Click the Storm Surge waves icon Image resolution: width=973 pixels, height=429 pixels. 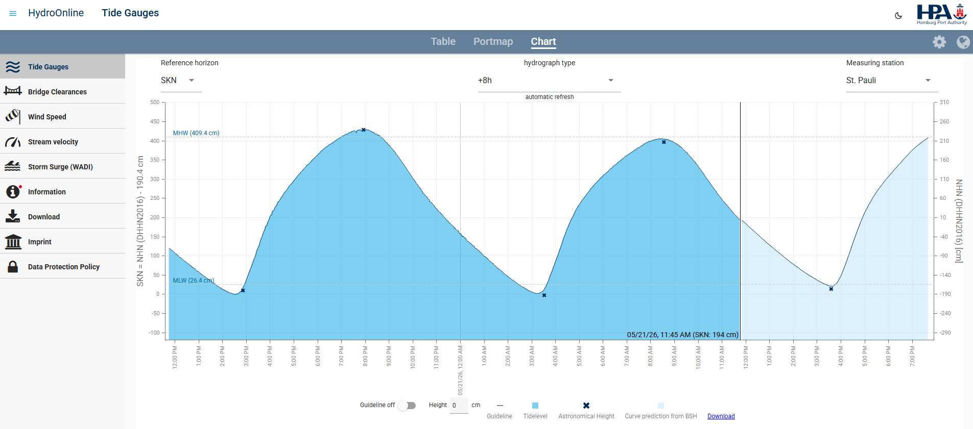pos(13,166)
